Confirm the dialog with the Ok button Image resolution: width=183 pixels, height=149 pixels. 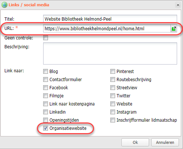point(135,142)
